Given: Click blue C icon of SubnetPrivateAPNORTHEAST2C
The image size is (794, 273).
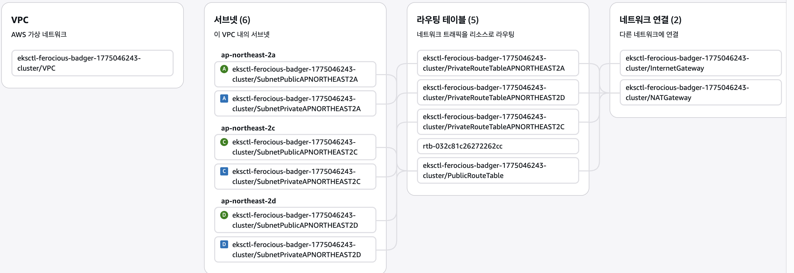Looking at the screenshot, I should [224, 171].
